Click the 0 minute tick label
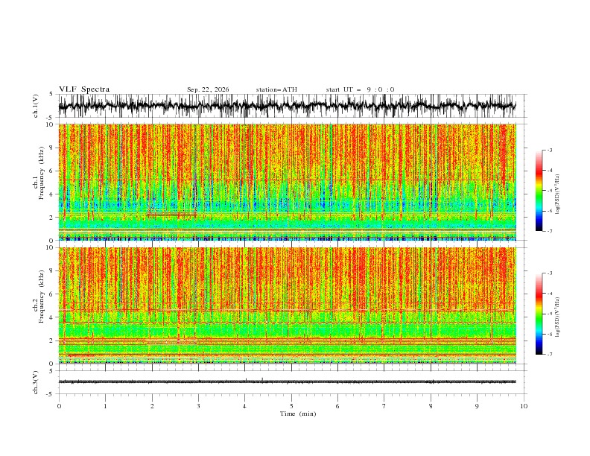Viewport: 590px width, 456px height. pyautogui.click(x=59, y=406)
